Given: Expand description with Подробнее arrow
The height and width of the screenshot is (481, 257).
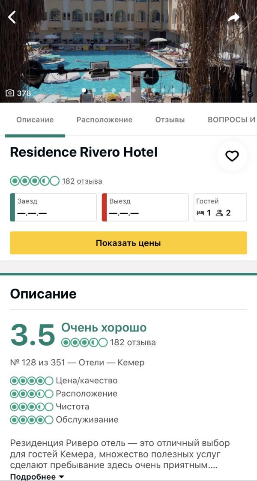Looking at the screenshot, I should pyautogui.click(x=61, y=477).
